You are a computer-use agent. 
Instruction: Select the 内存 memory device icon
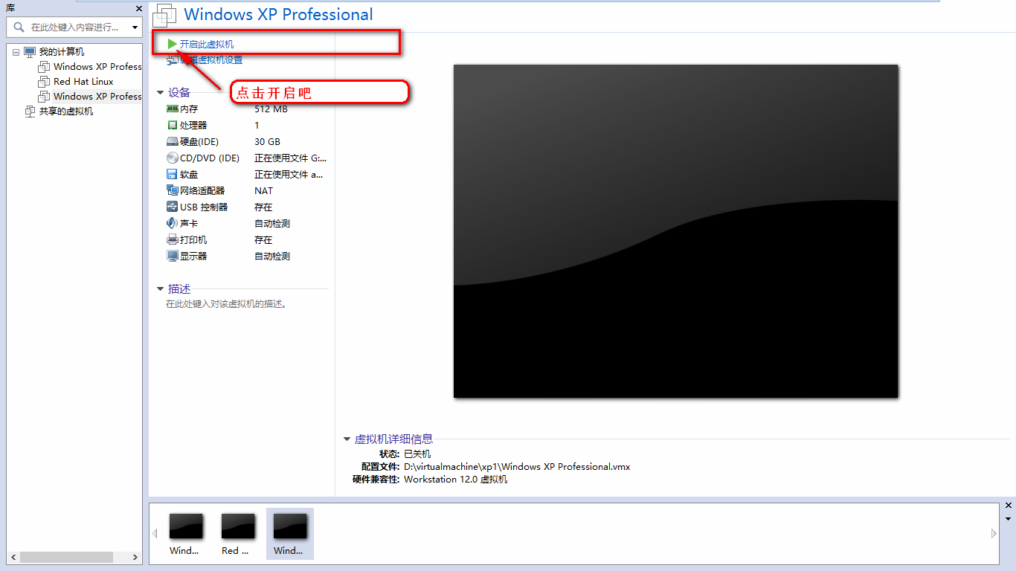173,109
